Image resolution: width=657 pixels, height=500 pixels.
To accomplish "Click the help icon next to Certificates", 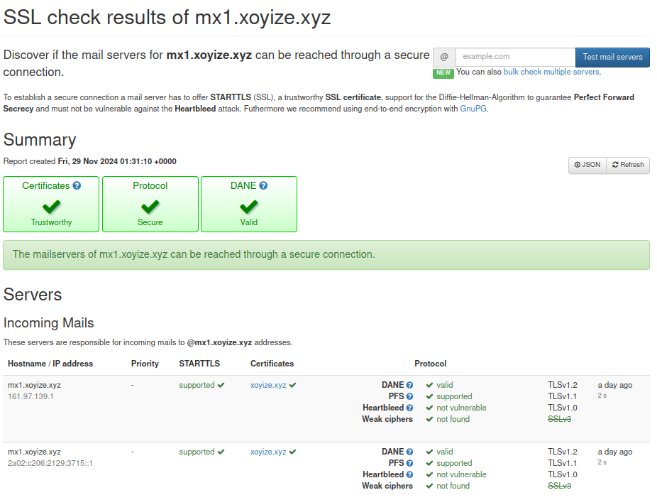I will tap(77, 185).
